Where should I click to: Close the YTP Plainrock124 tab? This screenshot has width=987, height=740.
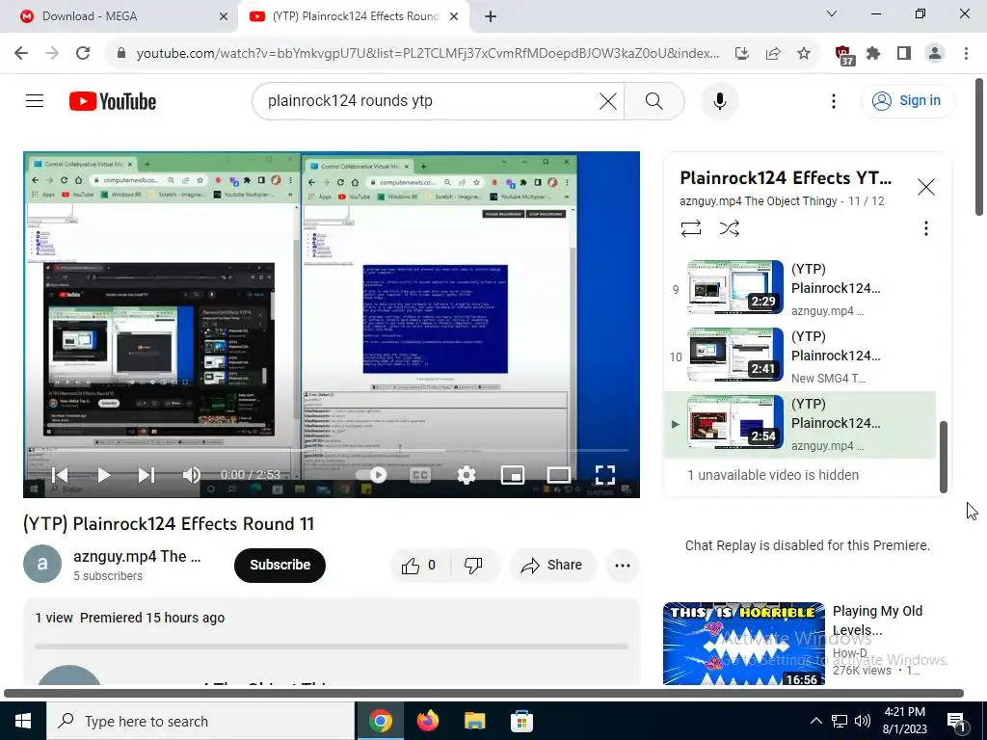coord(454,16)
